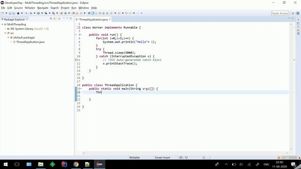This screenshot has height=169, width=301.
Task: Click the Writable status entry
Action: click(135, 158)
